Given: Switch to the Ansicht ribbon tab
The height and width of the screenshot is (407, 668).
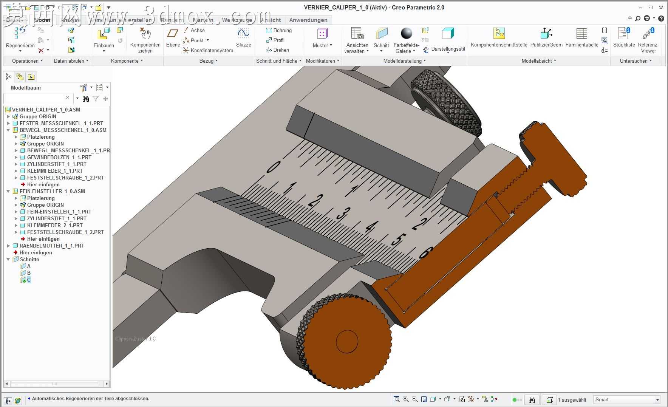Looking at the screenshot, I should (271, 20).
